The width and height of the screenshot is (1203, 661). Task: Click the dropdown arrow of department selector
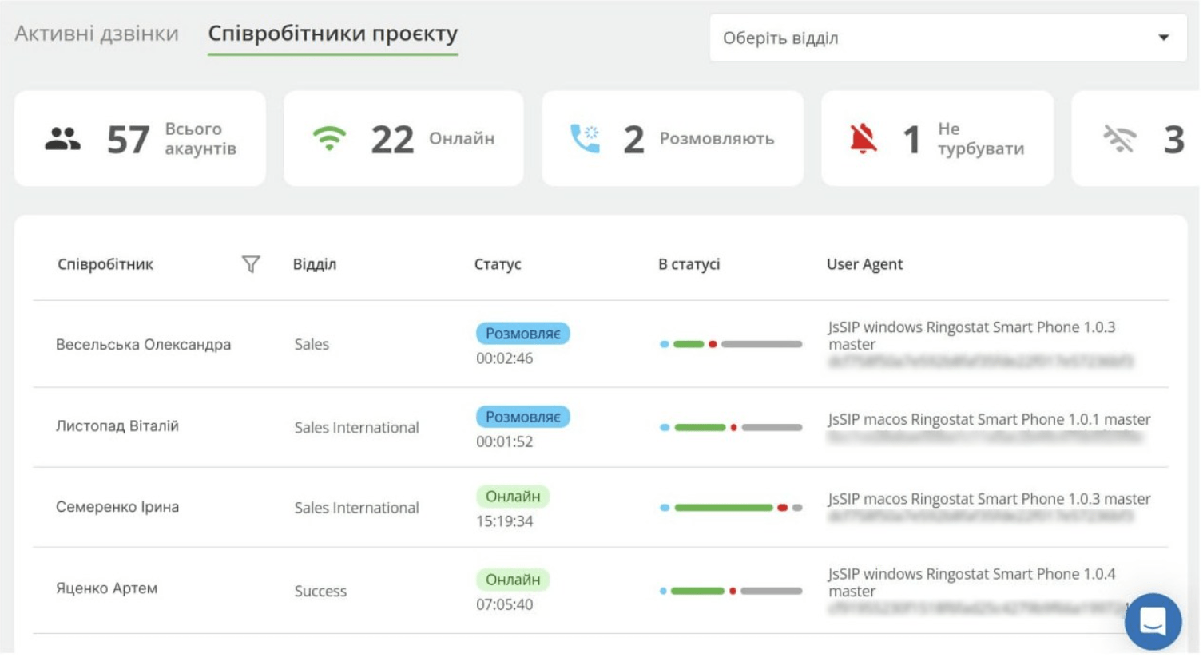point(1164,38)
